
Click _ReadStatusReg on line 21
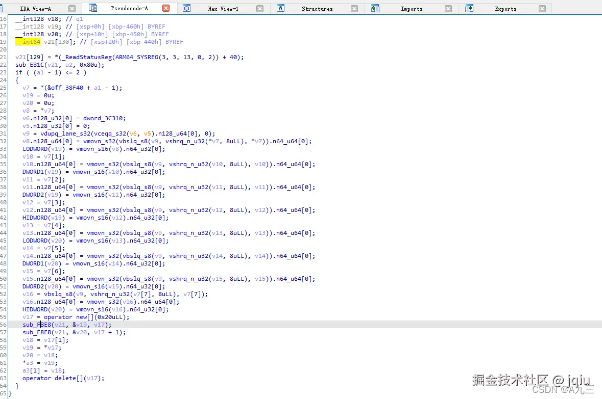click(87, 57)
